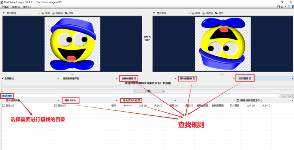
Task: Open the 视图(V) menu
Action: click(x=16, y=7)
